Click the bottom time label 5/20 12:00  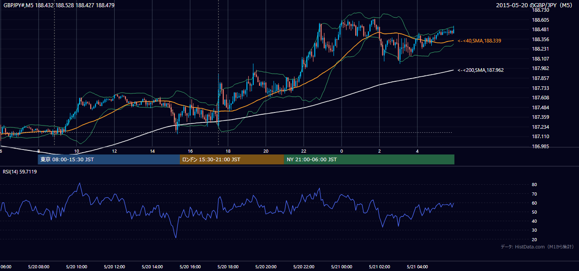(114, 267)
